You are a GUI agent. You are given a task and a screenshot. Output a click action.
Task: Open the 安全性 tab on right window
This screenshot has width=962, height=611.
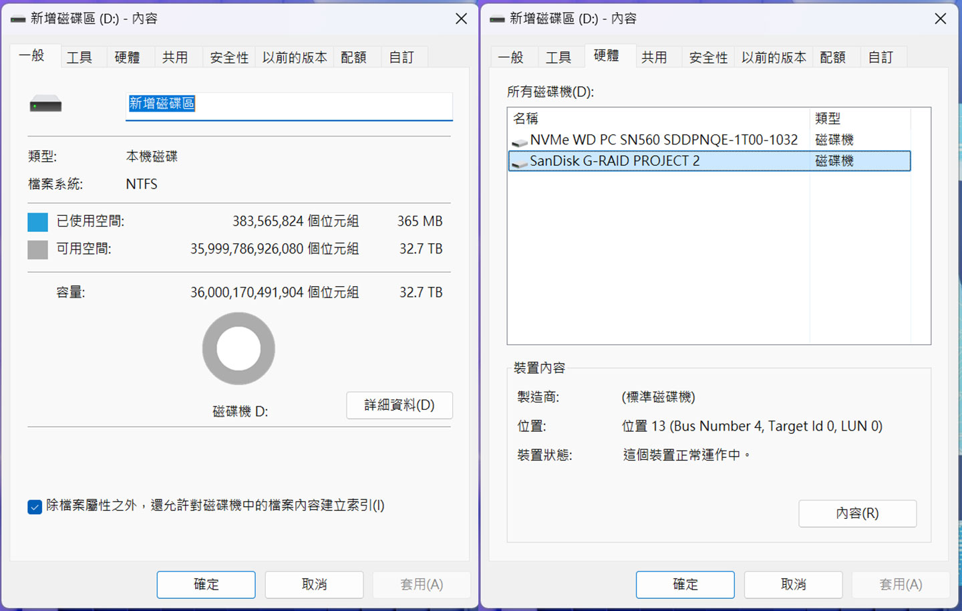click(x=707, y=57)
